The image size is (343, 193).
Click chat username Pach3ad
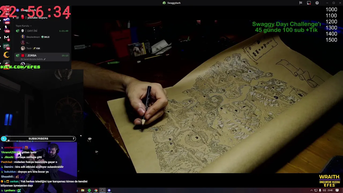(6, 162)
